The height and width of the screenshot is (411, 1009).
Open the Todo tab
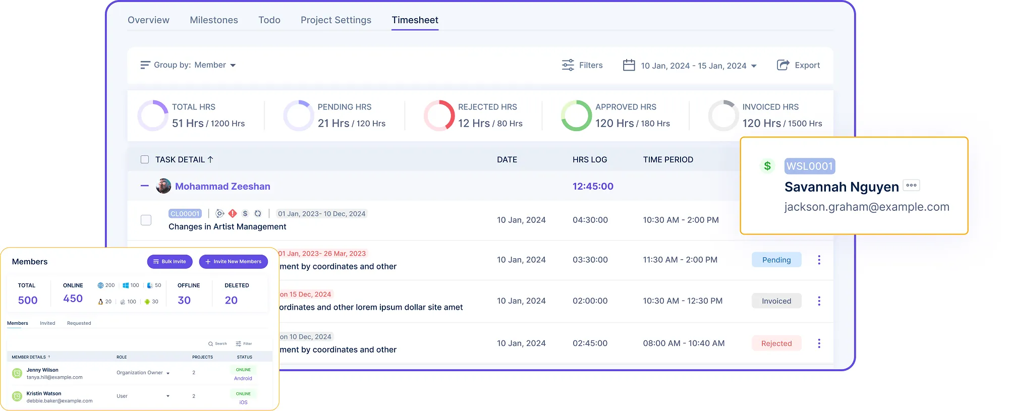[269, 20]
